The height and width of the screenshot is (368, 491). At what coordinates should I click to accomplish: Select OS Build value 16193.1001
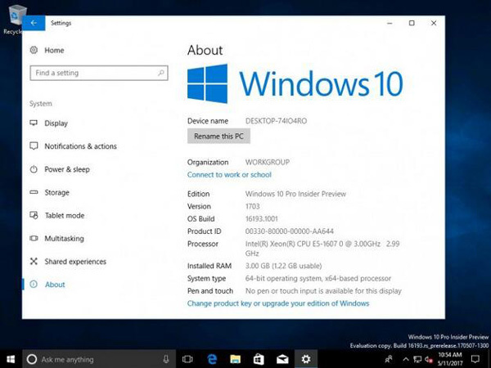[262, 218]
